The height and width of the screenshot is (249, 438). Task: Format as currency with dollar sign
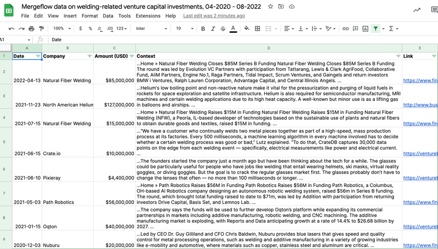[80, 29]
